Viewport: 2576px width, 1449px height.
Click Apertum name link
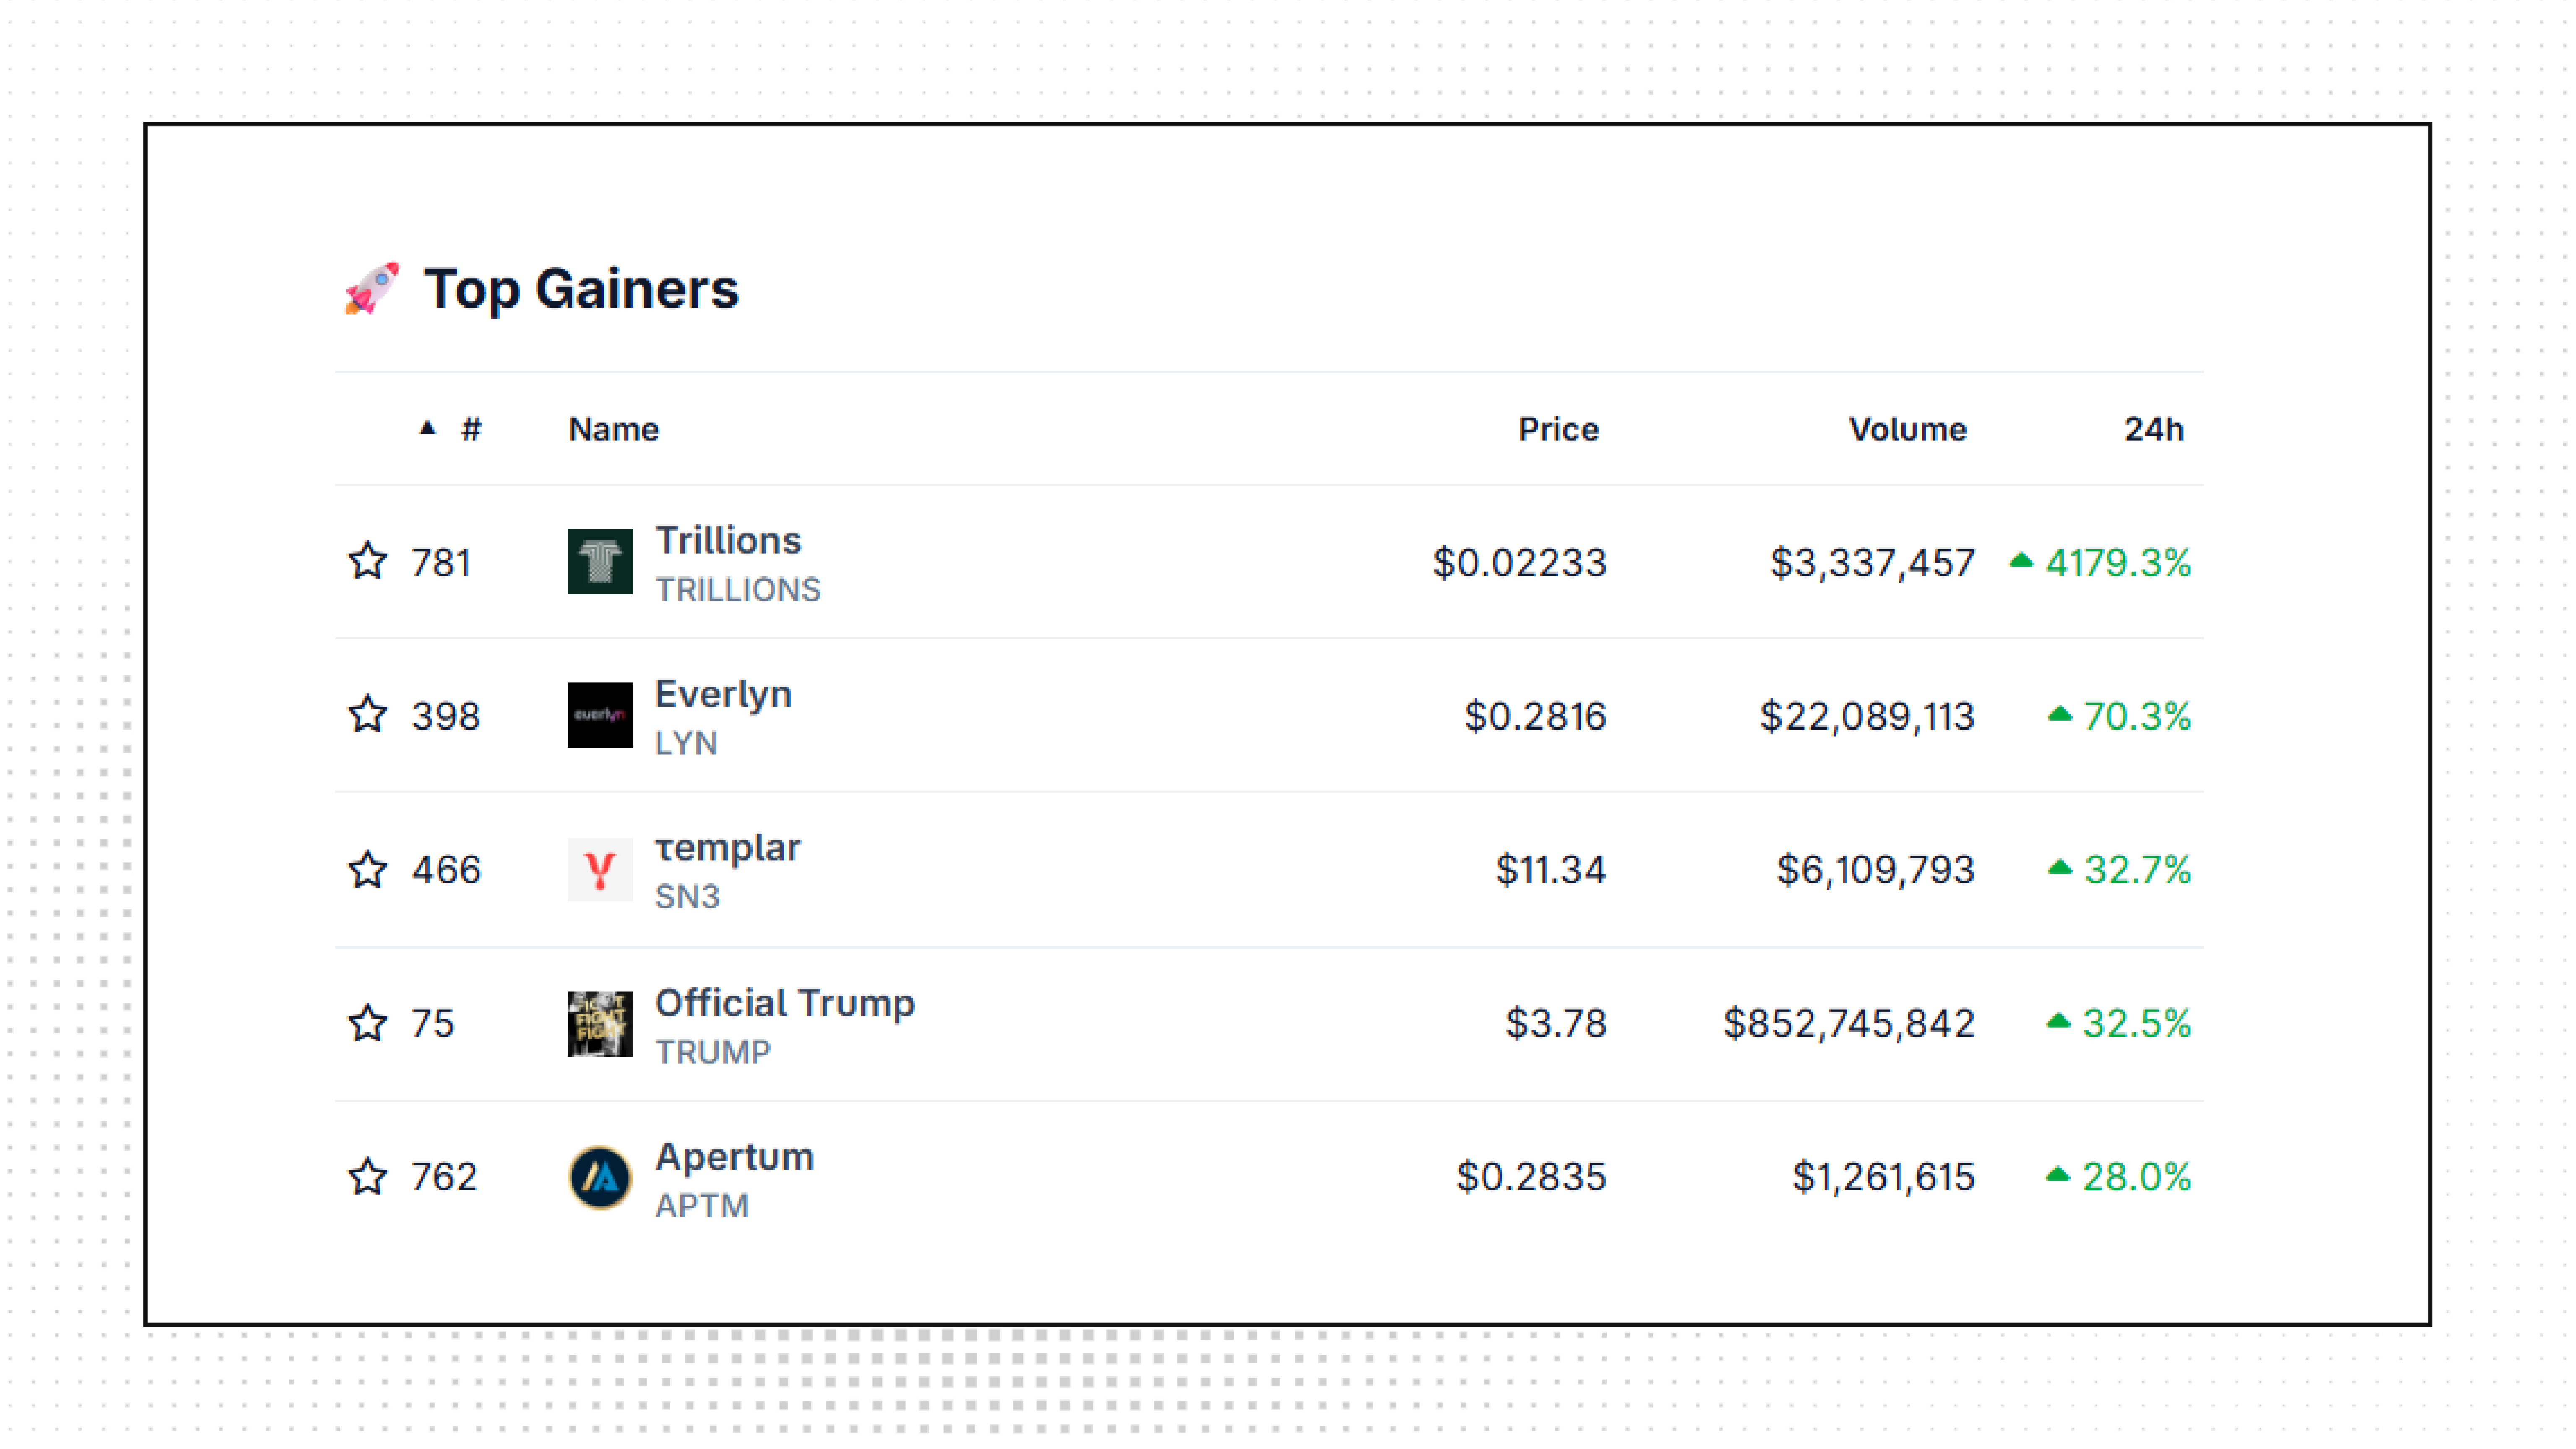pos(734,1157)
